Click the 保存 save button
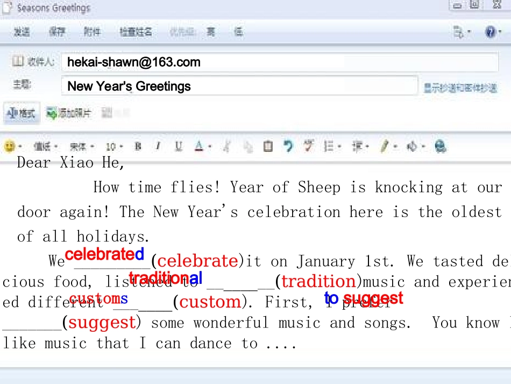511x384 pixels. pos(57,32)
